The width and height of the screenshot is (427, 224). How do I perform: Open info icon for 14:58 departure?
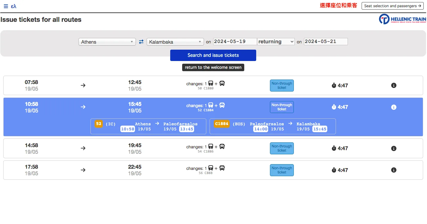click(x=394, y=148)
